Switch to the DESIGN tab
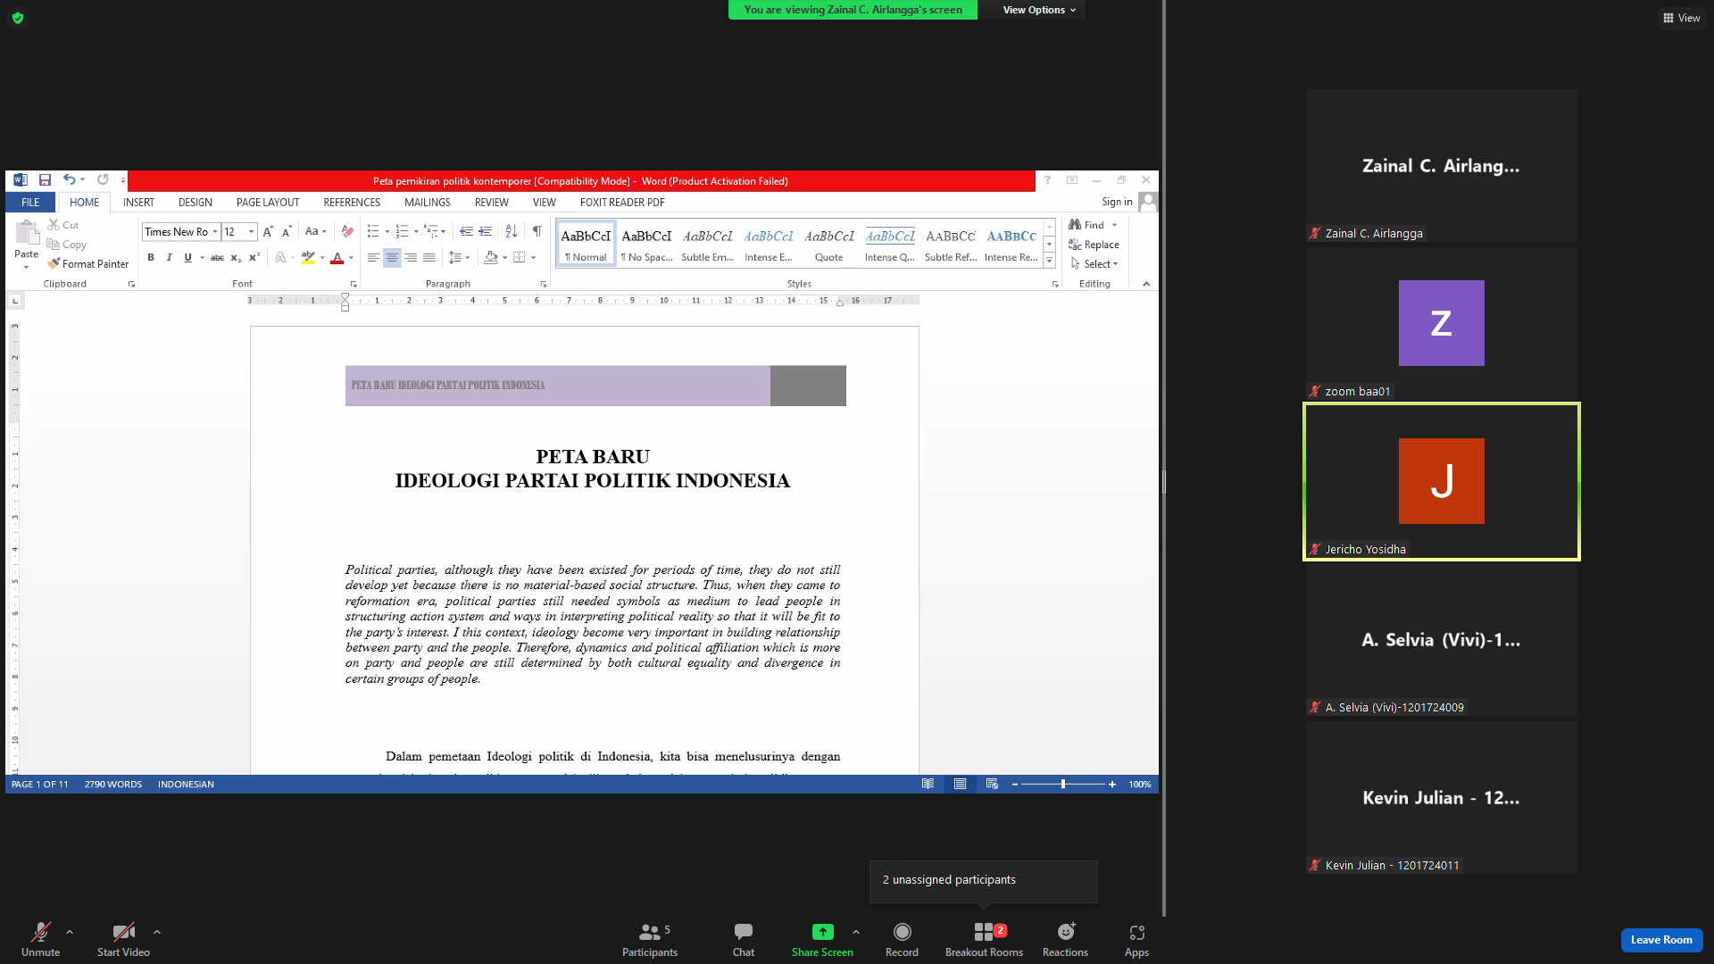 [x=195, y=203]
